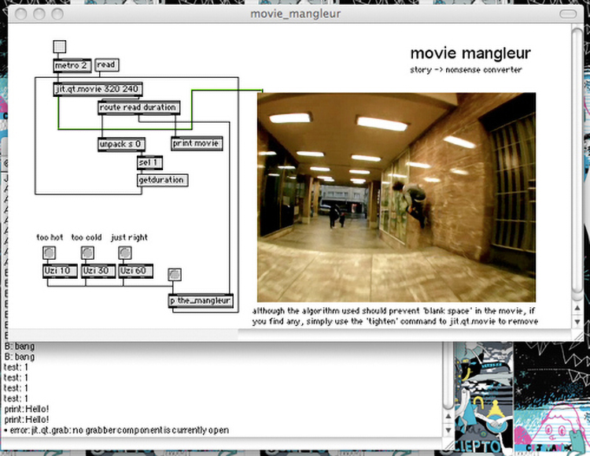Image resolution: width=590 pixels, height=456 pixels.
Task: Bang the too hot button
Action: coord(50,253)
